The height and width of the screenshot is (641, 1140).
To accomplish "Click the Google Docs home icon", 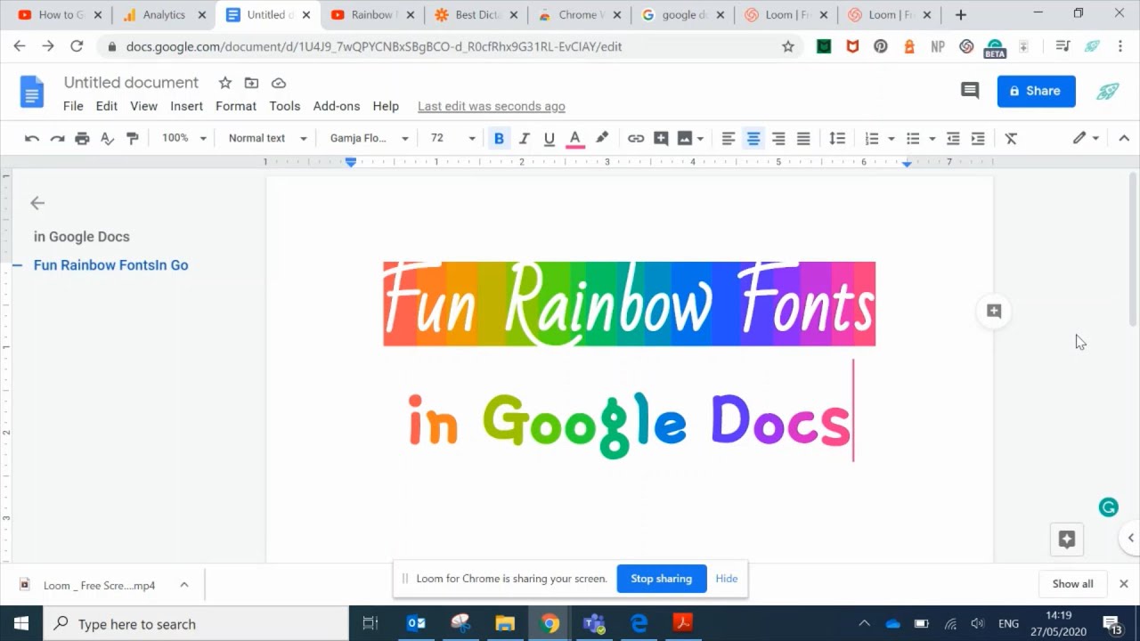I will coord(32,92).
